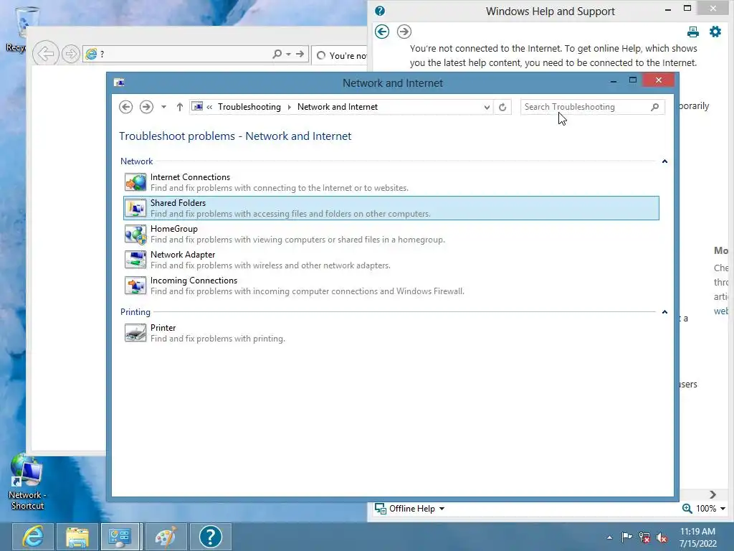Click the Network and Internet title bar icon

click(120, 83)
